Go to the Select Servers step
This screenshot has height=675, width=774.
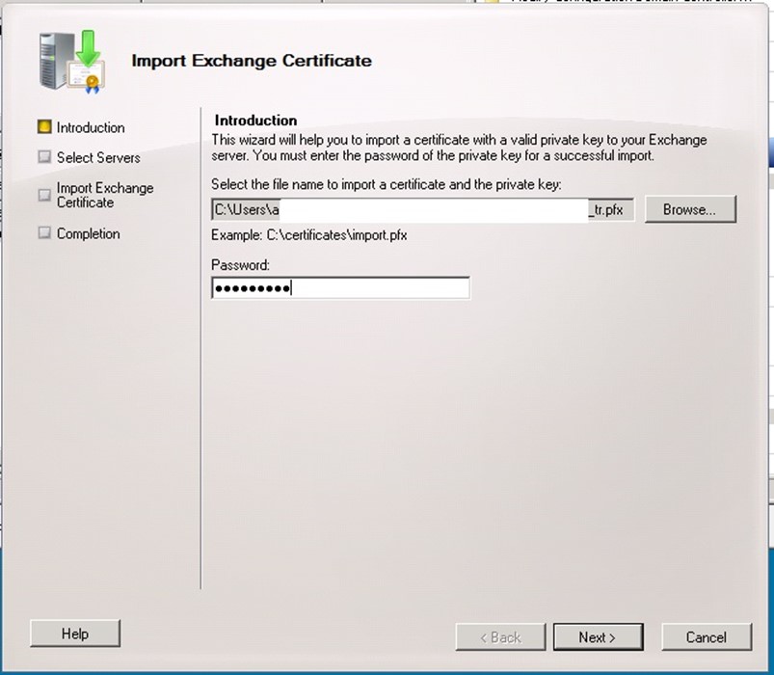point(98,157)
